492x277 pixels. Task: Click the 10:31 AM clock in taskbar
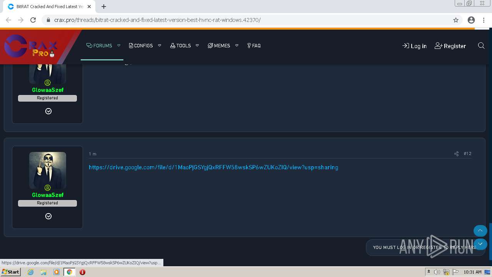472,272
